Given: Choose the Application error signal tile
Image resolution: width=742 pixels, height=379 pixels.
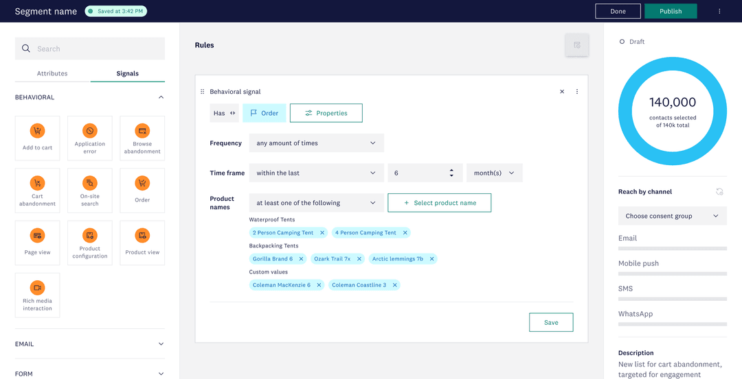Looking at the screenshot, I should click(90, 138).
